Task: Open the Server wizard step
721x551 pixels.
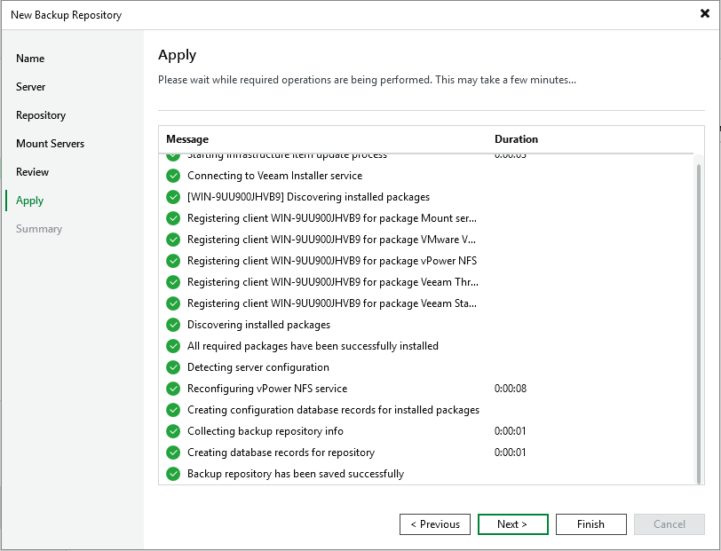Action: pyautogui.click(x=31, y=87)
